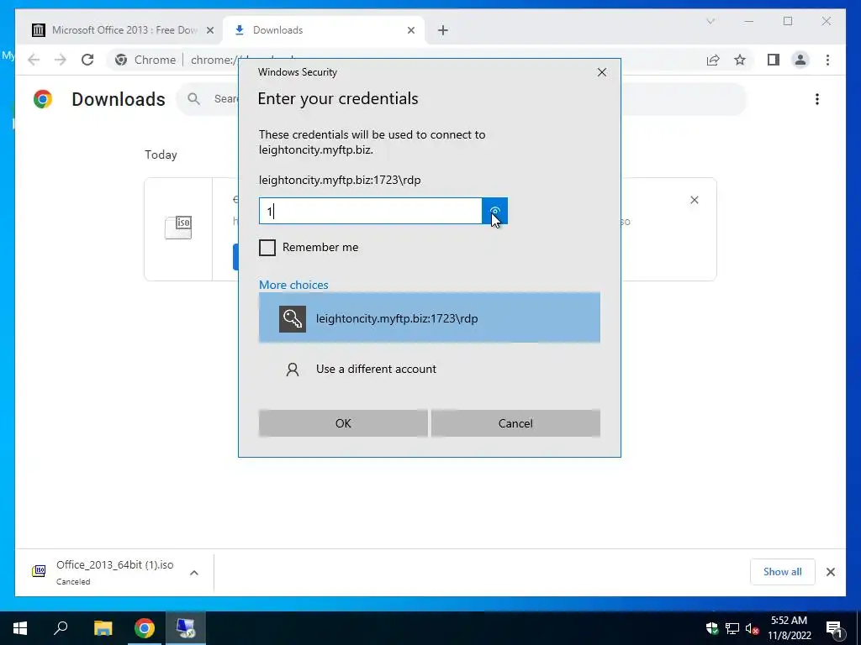This screenshot has height=645, width=861.
Task: Reload the Chrome page
Action: (x=87, y=60)
